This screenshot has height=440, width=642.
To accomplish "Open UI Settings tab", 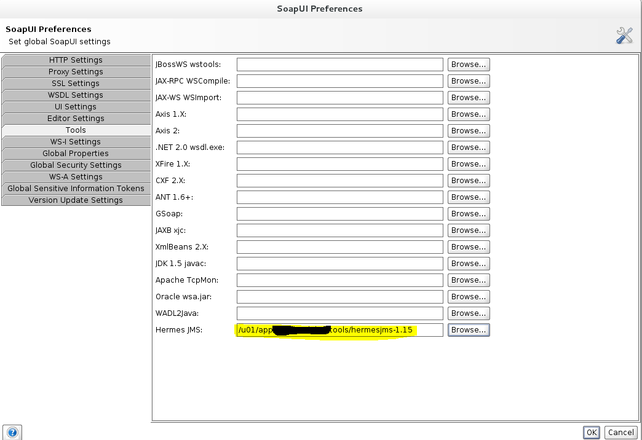I will 76,107.
